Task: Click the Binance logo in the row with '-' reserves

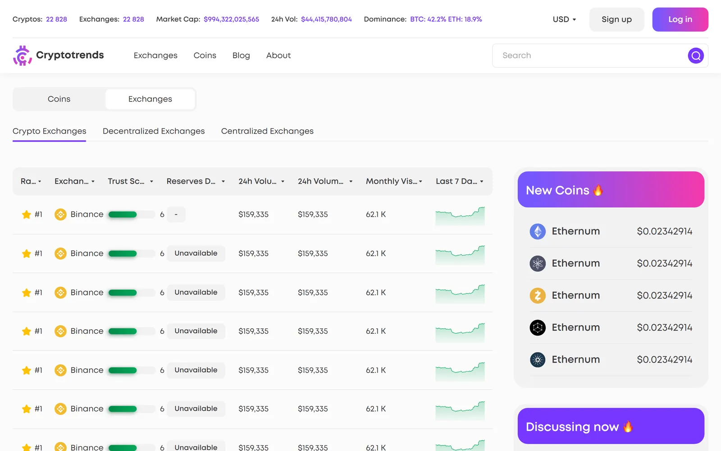Action: [x=60, y=214]
